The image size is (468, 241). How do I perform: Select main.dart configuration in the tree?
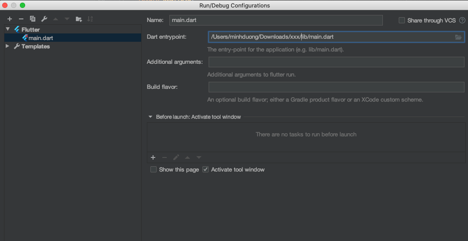(x=41, y=38)
